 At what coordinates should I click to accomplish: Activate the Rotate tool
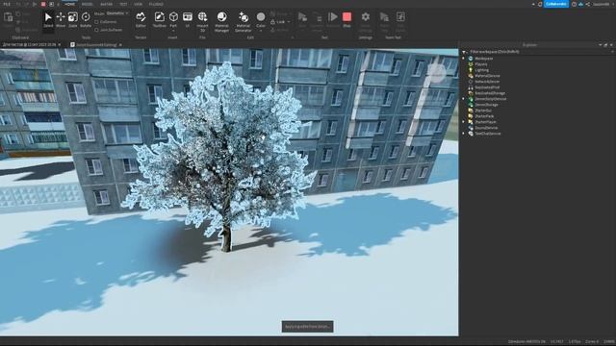point(86,19)
